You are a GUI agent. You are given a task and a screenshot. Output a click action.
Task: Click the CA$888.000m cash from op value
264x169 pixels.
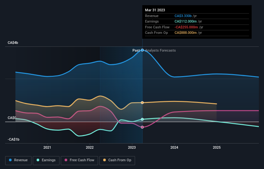pyautogui.click(x=186, y=33)
